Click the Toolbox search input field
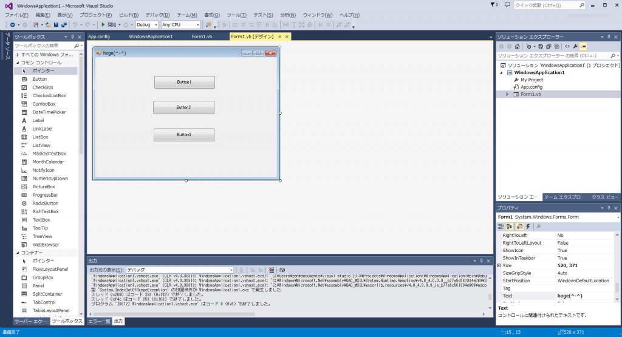 [x=44, y=46]
